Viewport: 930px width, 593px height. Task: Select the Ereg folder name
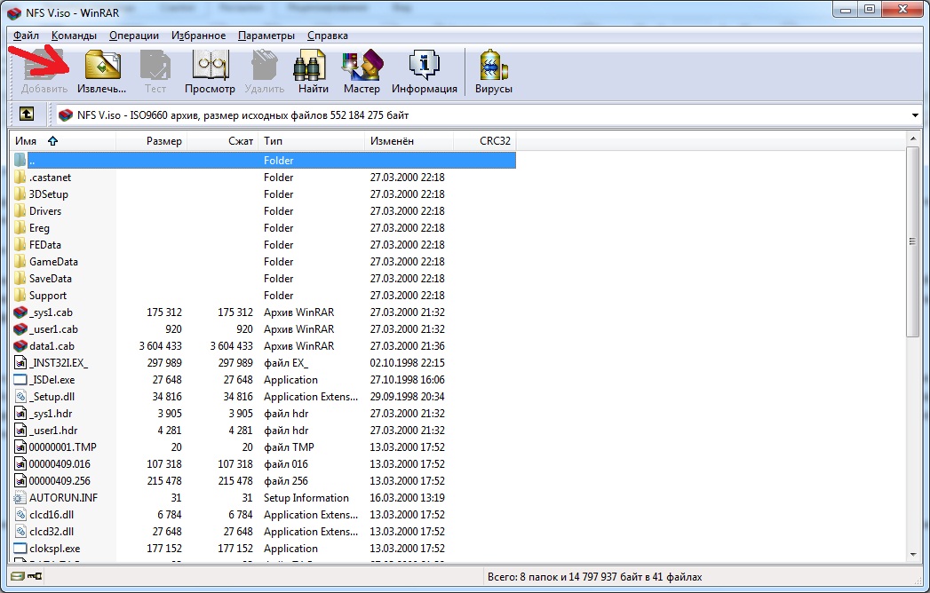coord(39,228)
